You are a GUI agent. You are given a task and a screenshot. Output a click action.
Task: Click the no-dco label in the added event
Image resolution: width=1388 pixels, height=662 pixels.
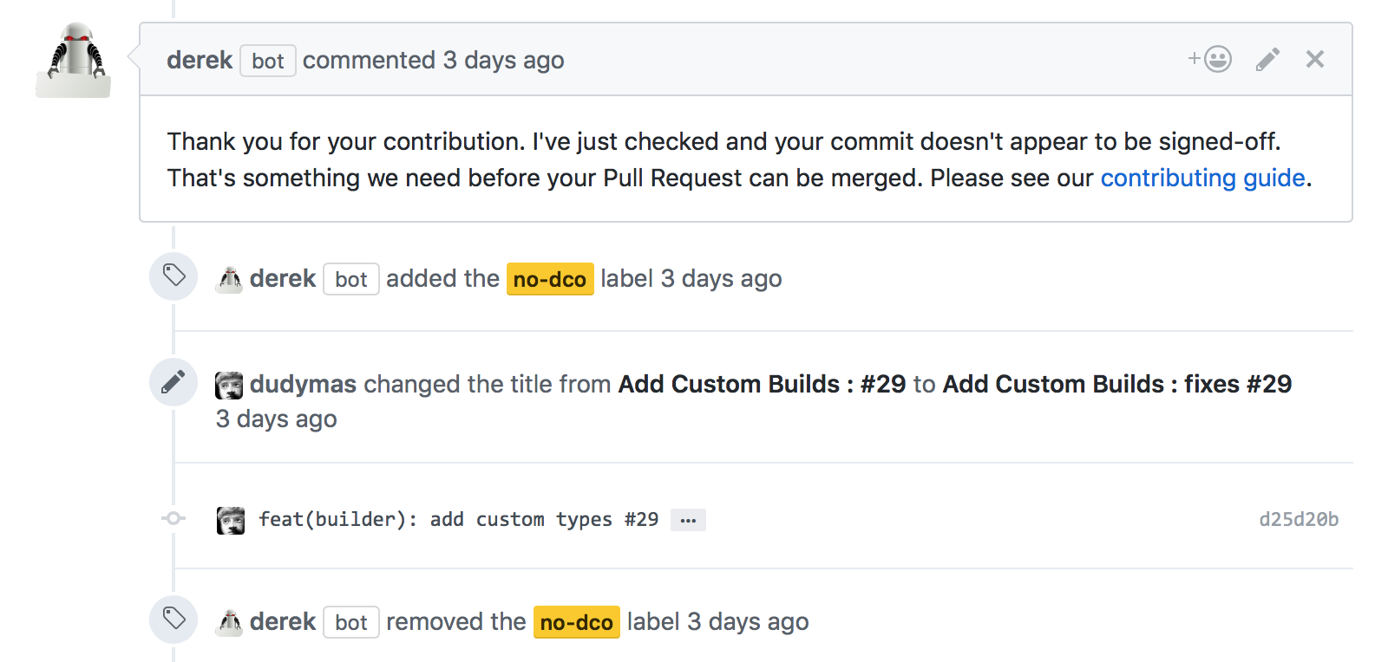click(x=550, y=279)
